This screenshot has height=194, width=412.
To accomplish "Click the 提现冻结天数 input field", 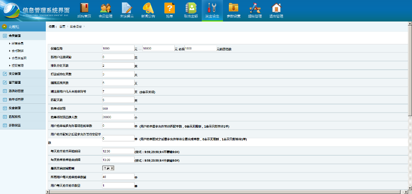I will tap(118, 83).
